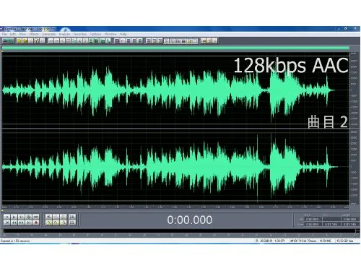The image size is (361, 271).
Task: Click the green horizontal overview bar above the waveform
Action: pyautogui.click(x=175, y=48)
